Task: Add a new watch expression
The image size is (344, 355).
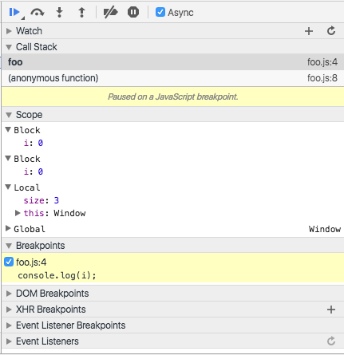Action: [x=309, y=31]
